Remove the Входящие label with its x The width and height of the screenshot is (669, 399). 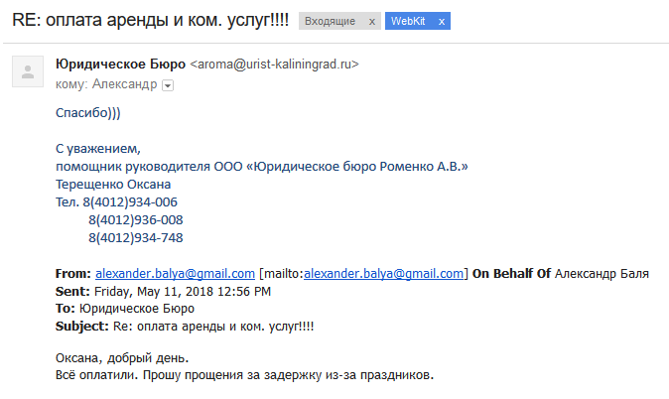pyautogui.click(x=371, y=20)
